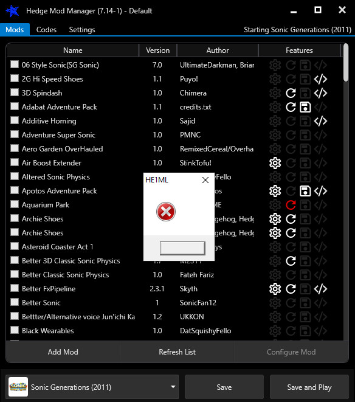Screen dimensions: 355x402
Task: Check the Adventure Super Sonic mod
Action: 15,134
